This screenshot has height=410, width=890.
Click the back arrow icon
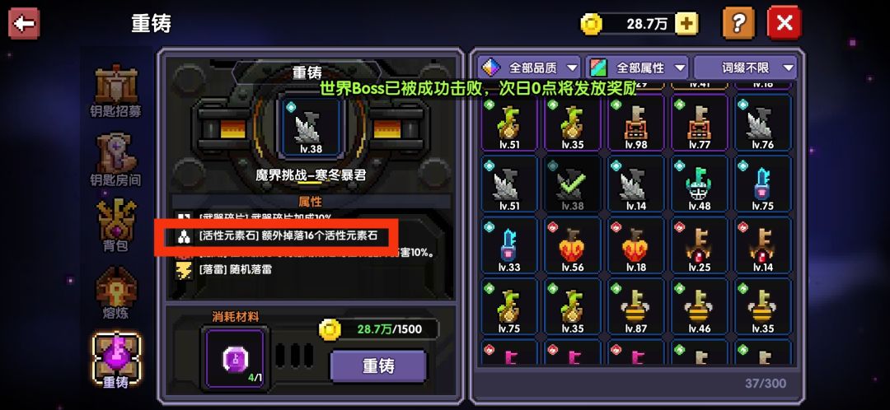coord(24,23)
